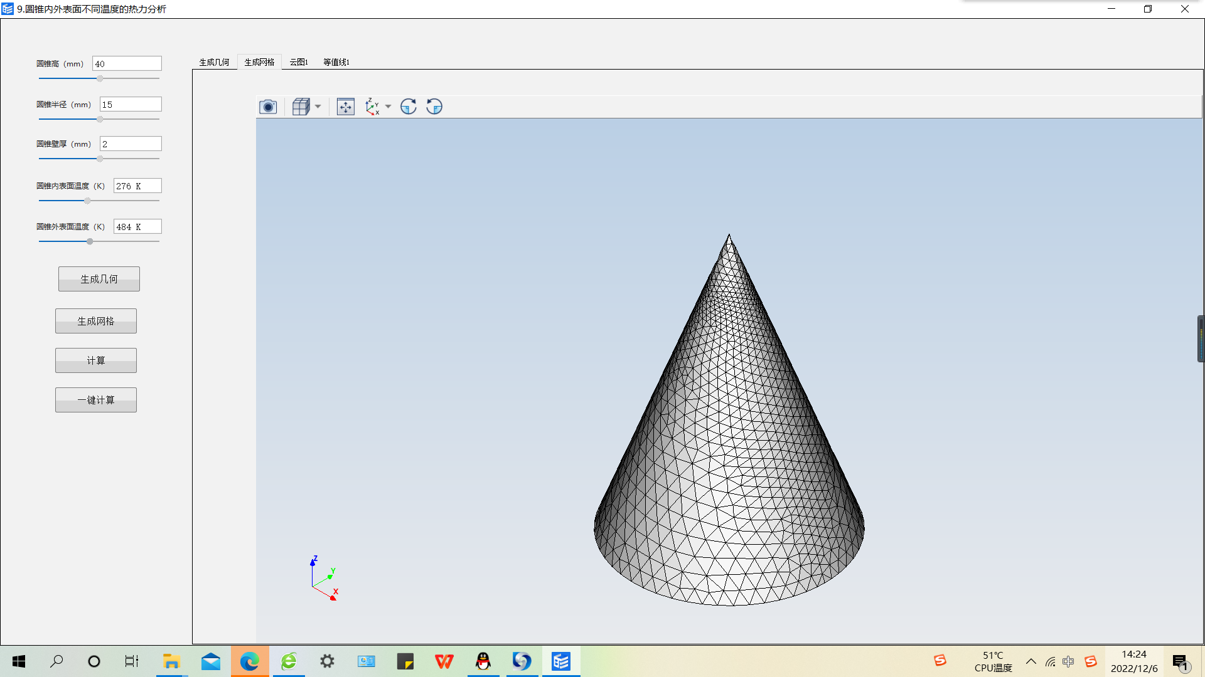Screen dimensions: 1205x677
Task: Click the cone height slider handle
Action: (x=100, y=78)
